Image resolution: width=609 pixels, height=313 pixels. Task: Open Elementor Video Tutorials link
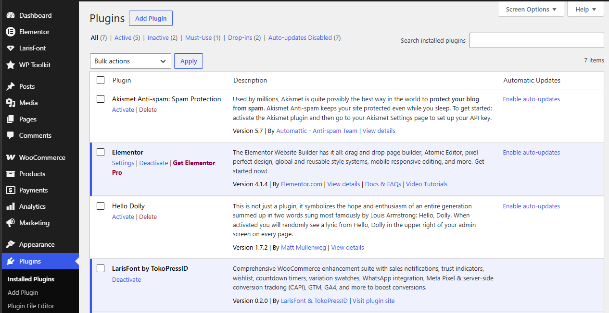pos(427,184)
